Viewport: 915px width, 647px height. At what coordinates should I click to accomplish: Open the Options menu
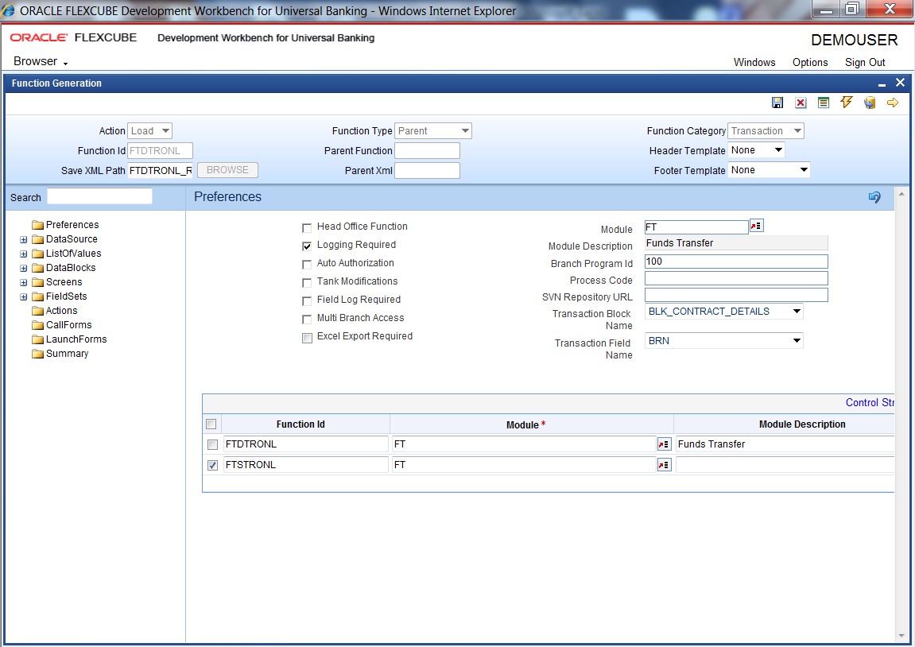pyautogui.click(x=809, y=63)
